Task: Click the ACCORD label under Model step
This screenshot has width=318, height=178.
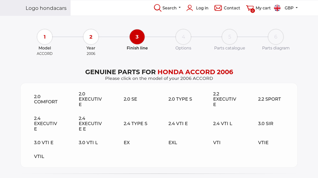Action: (x=45, y=54)
